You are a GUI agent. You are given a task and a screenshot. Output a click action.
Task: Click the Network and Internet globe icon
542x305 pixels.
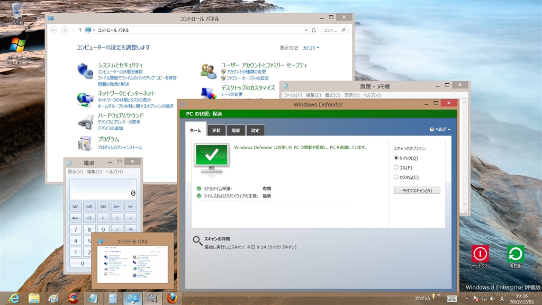pos(85,100)
